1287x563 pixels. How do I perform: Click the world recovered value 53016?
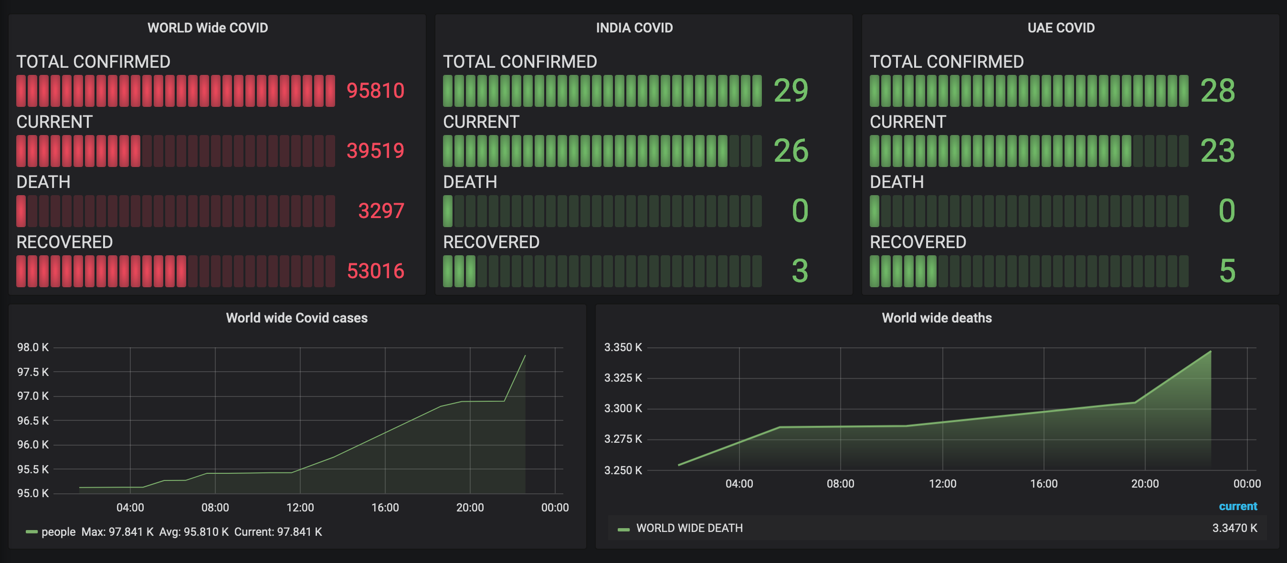point(375,271)
